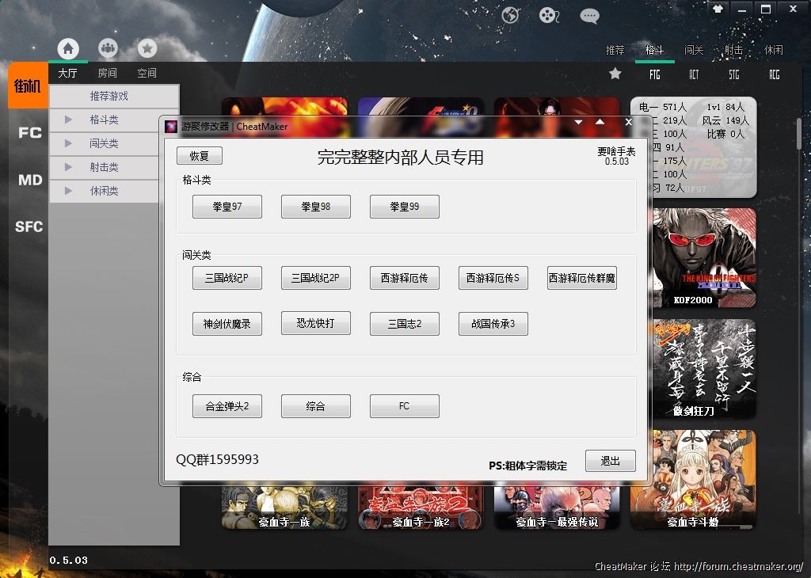Viewport: 811px width, 578px height.
Task: Select the FC platform in left sidebar
Action: pos(29,133)
